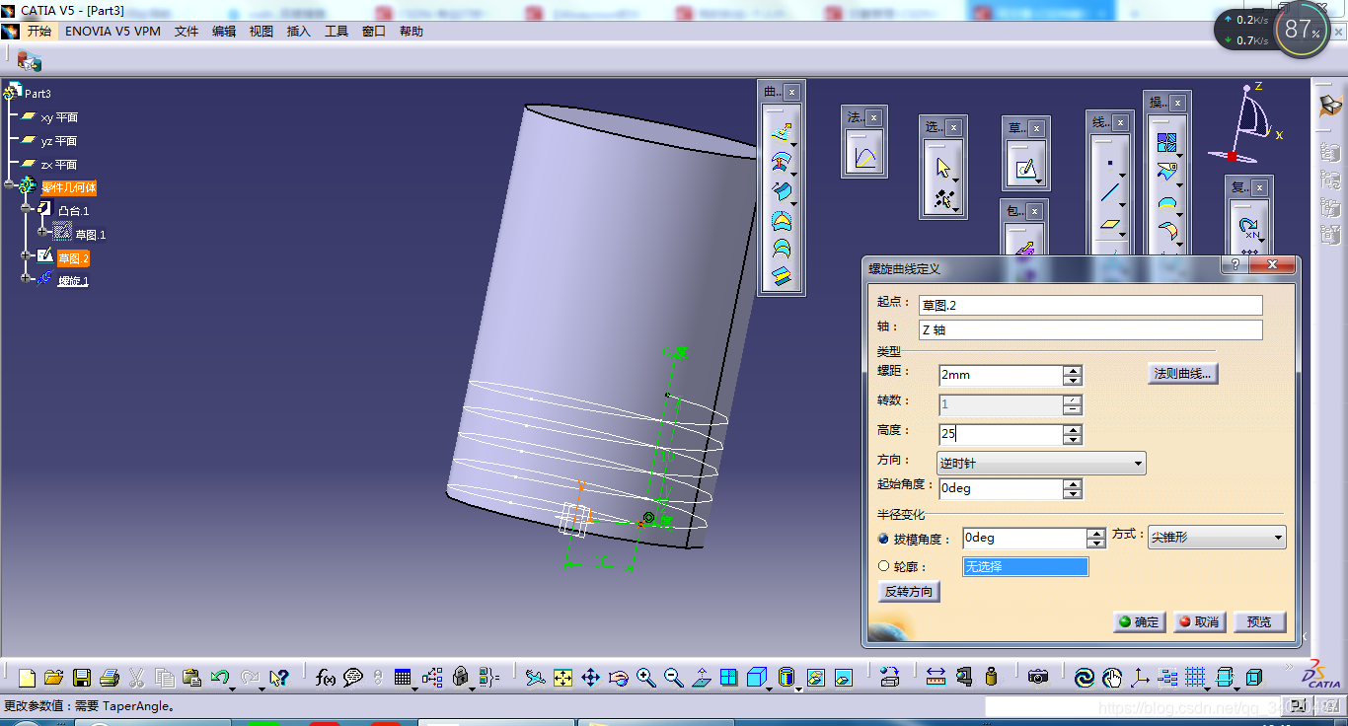
Task: Click the Capture camera icon
Action: pyautogui.click(x=1037, y=678)
